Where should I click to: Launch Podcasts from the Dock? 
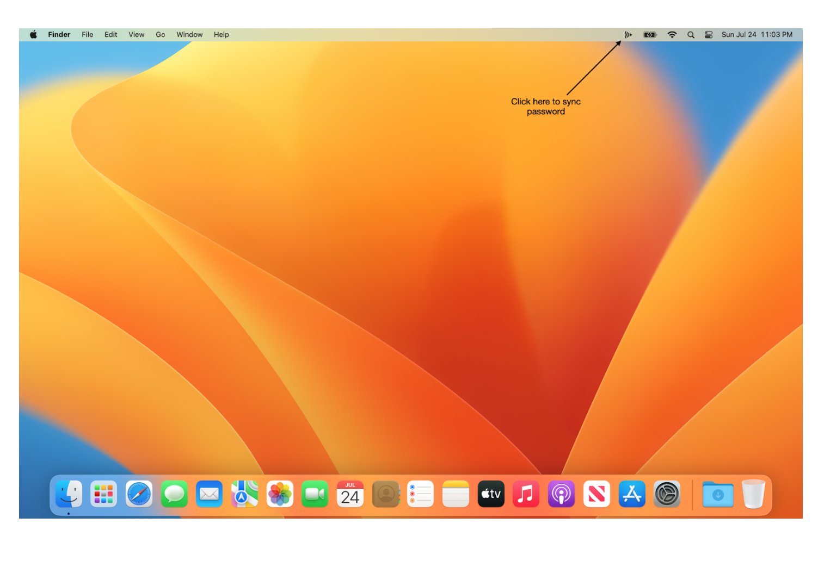[561, 494]
